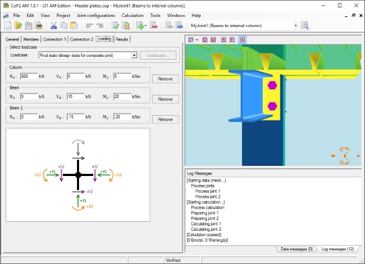Click the magnifier document search icon
365x264 pixels.
click(x=305, y=26)
